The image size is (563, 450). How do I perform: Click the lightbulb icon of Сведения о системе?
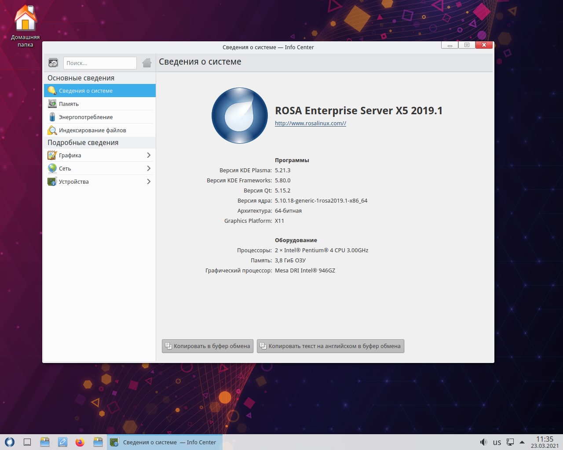pyautogui.click(x=52, y=91)
